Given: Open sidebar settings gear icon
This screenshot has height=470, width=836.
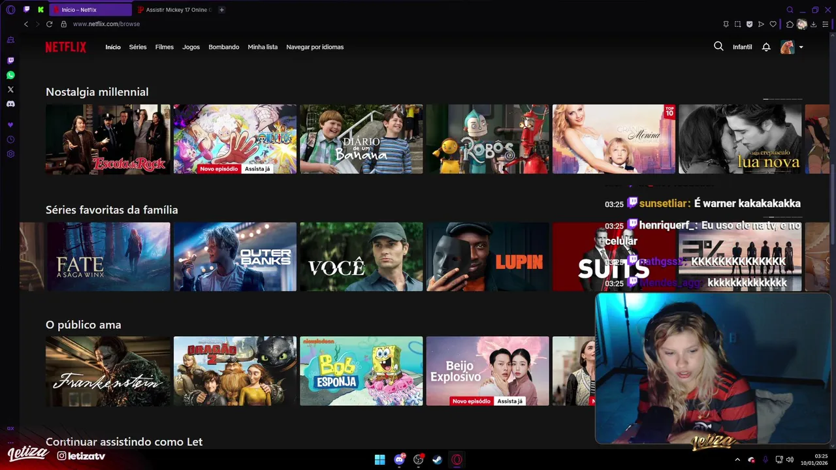Looking at the screenshot, I should (10, 154).
